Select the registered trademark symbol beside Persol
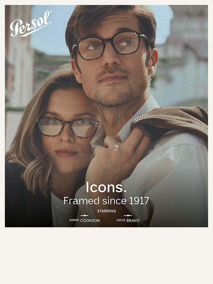 pos(50,12)
